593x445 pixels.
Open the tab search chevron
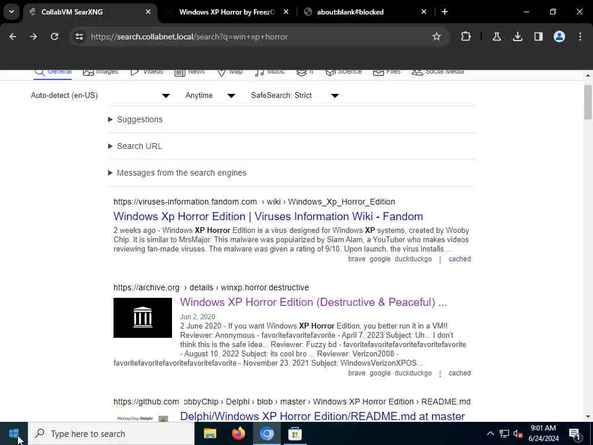[12, 12]
